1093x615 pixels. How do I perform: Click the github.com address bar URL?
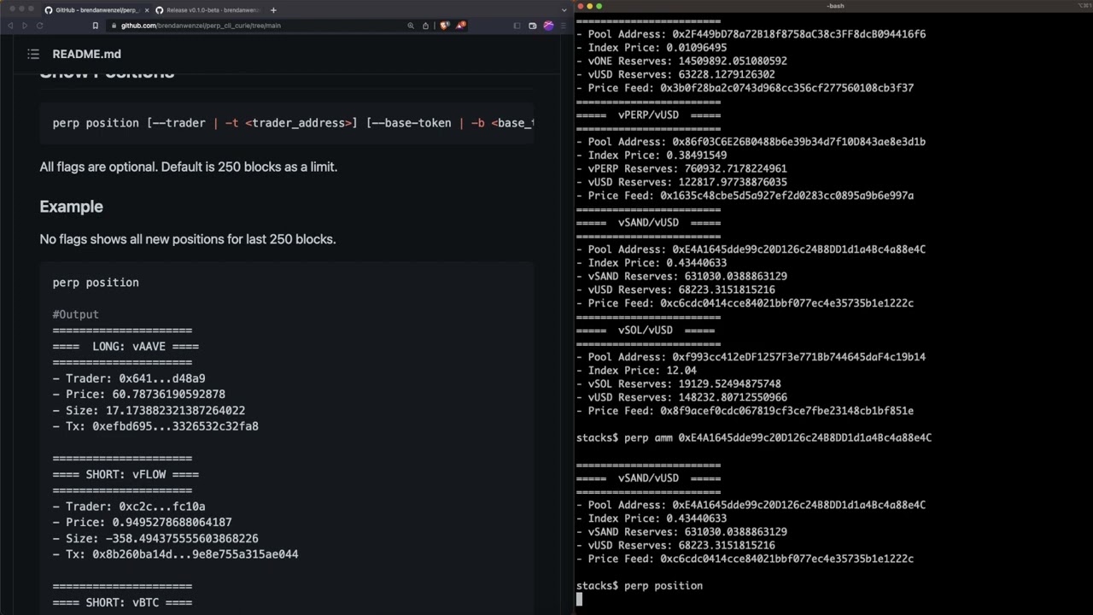201,26
